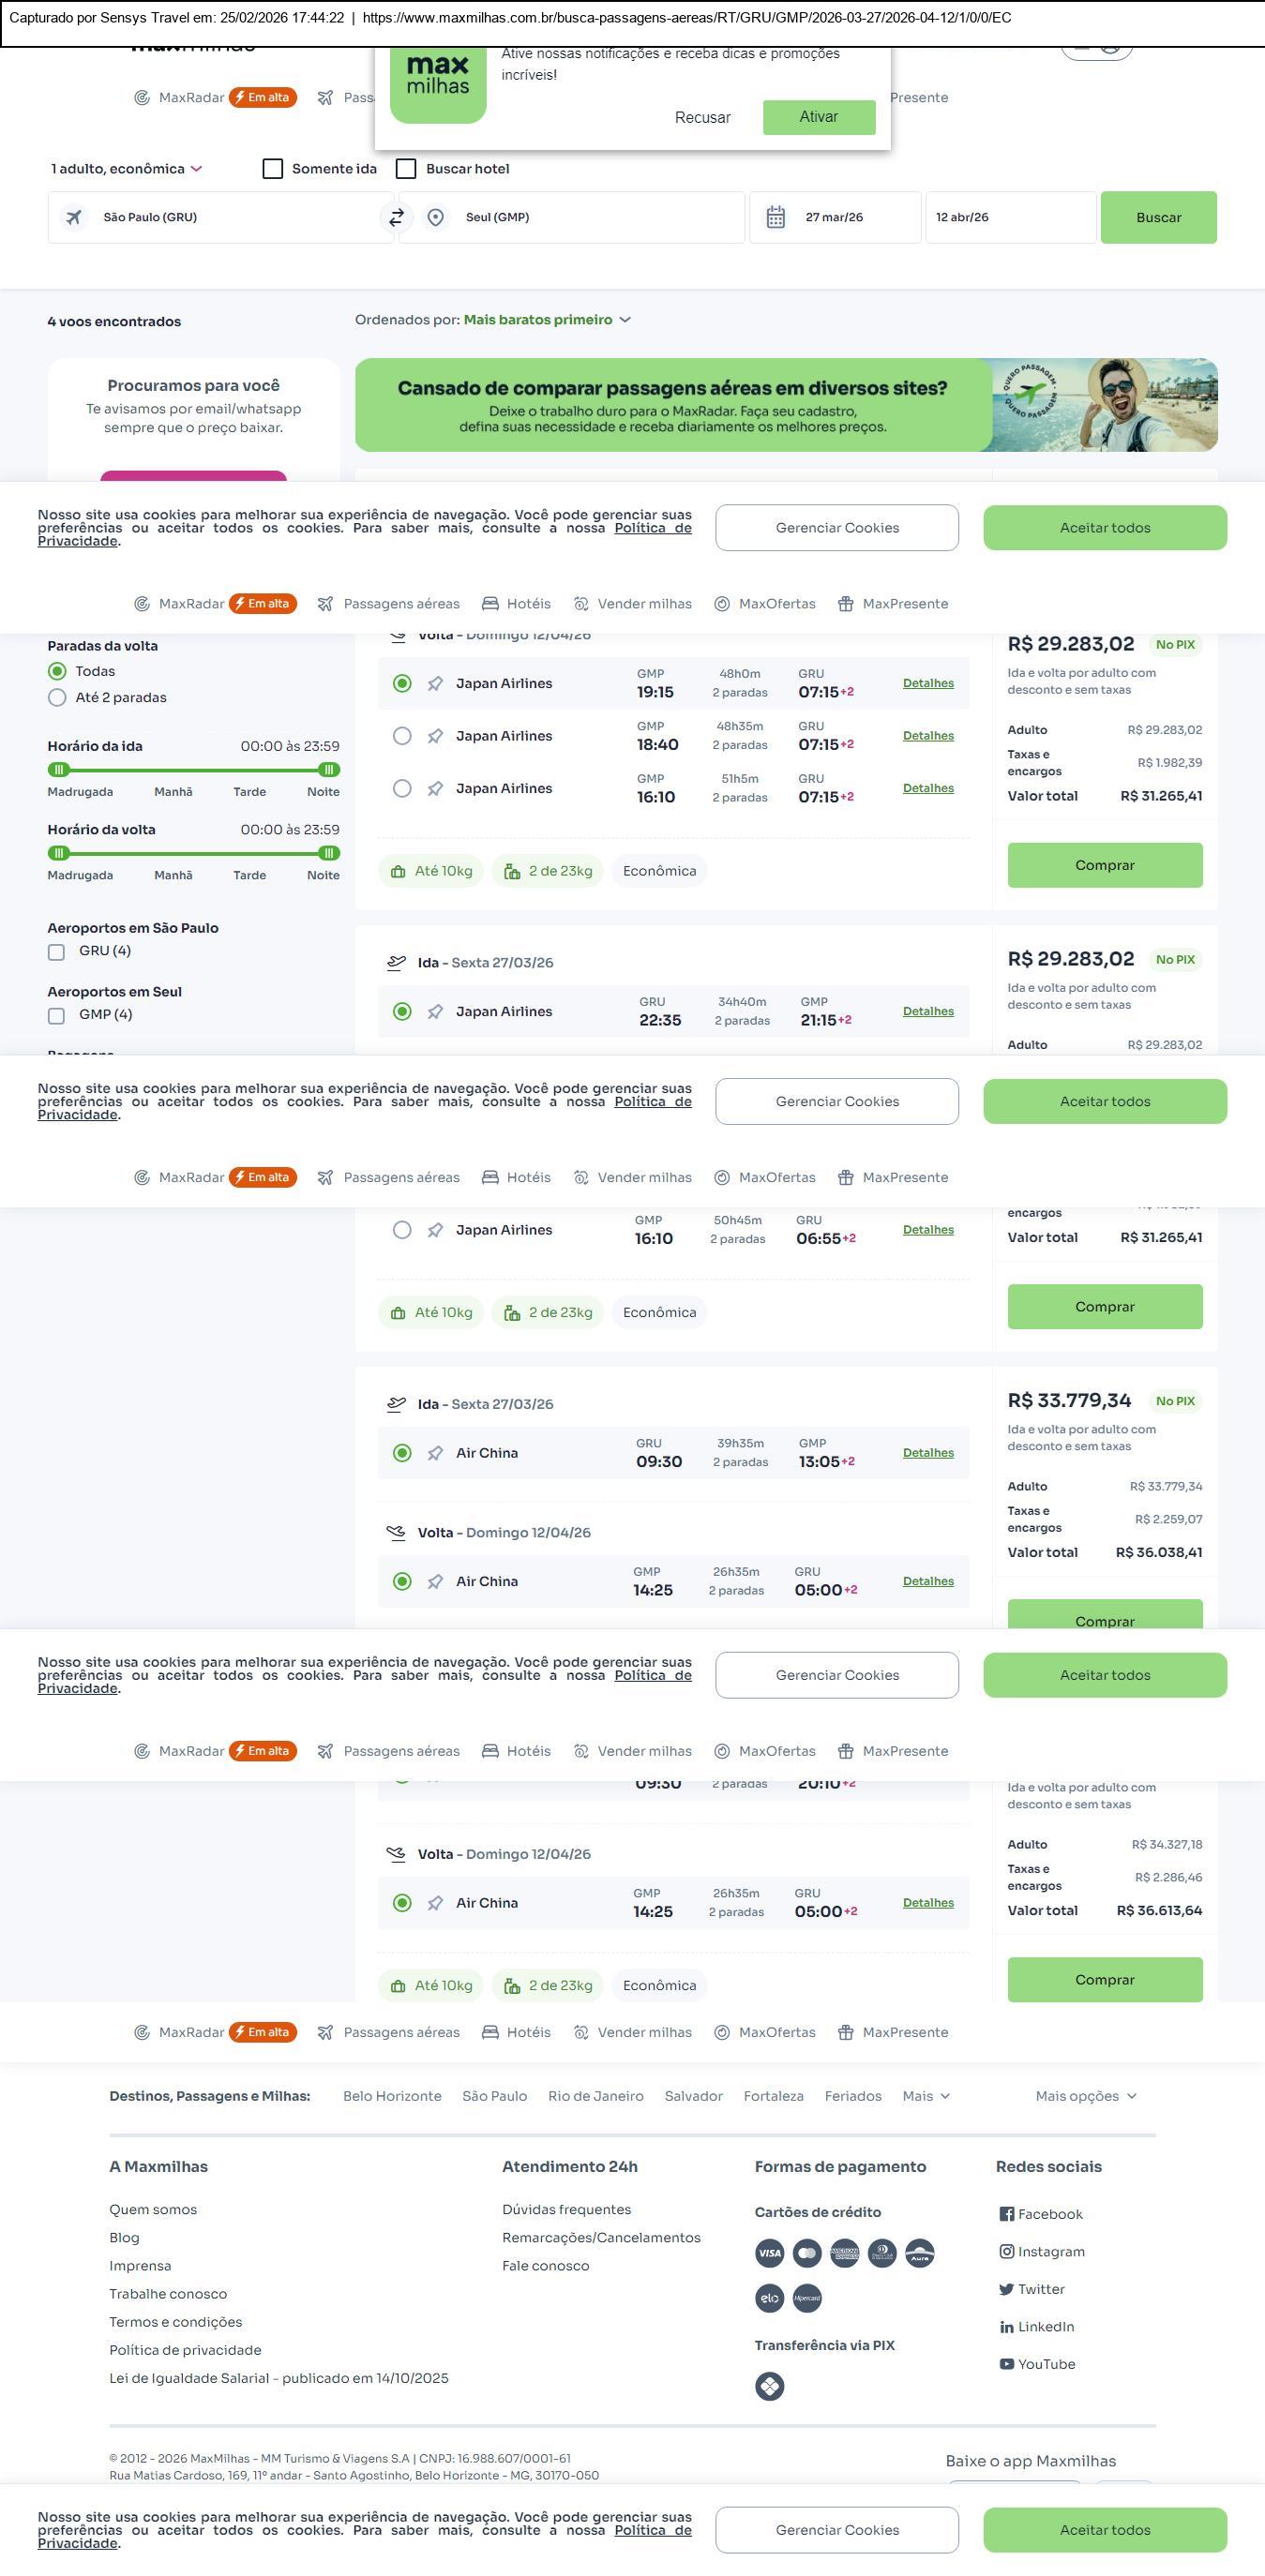The height and width of the screenshot is (2576, 1265).
Task: Click the calendar icon beside 27 mar/26
Action: tap(775, 217)
